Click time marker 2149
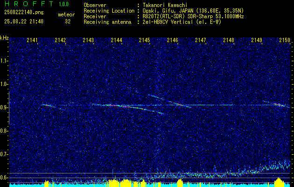 (257, 40)
